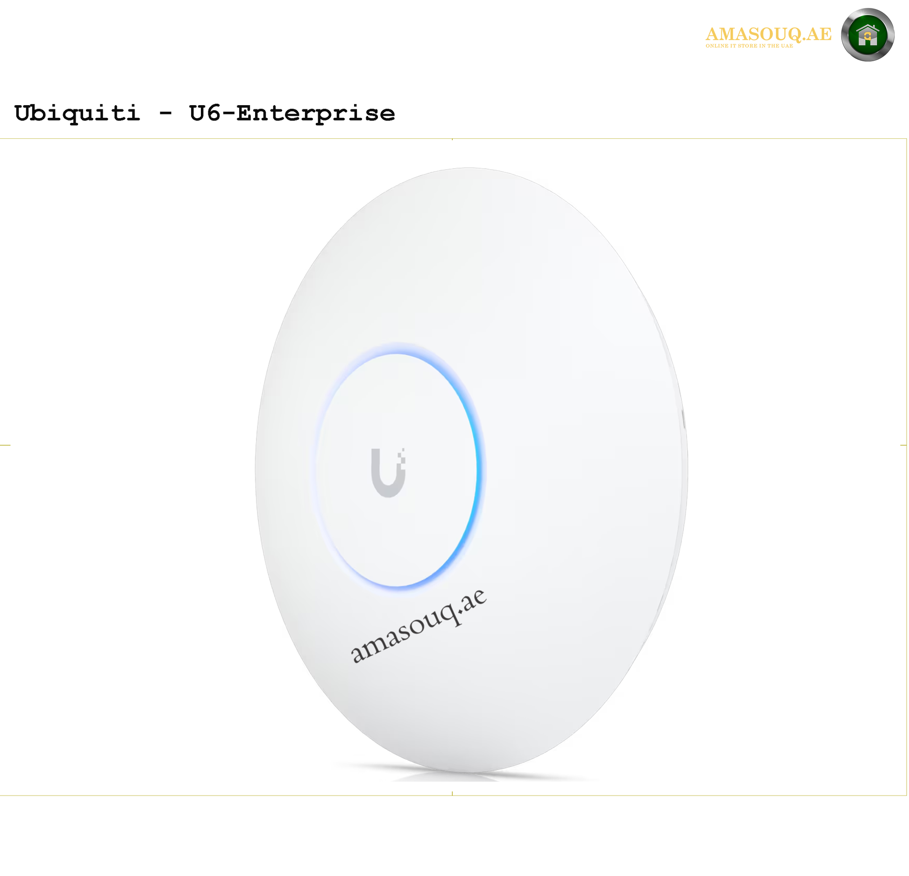Open the AMASOUQ.AE store logo link
909x876 pixels.
tap(768, 34)
